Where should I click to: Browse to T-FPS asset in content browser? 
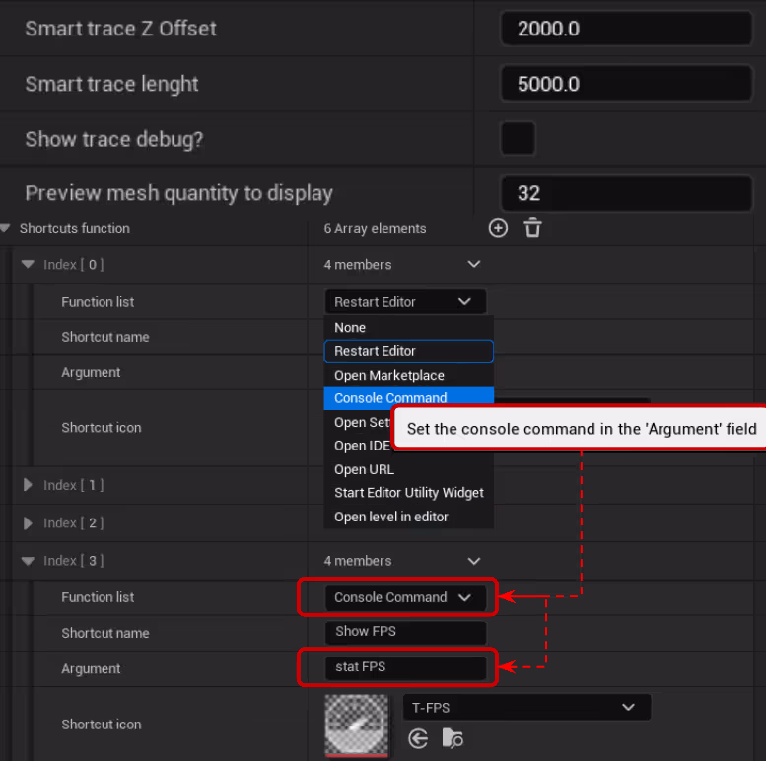click(x=453, y=738)
